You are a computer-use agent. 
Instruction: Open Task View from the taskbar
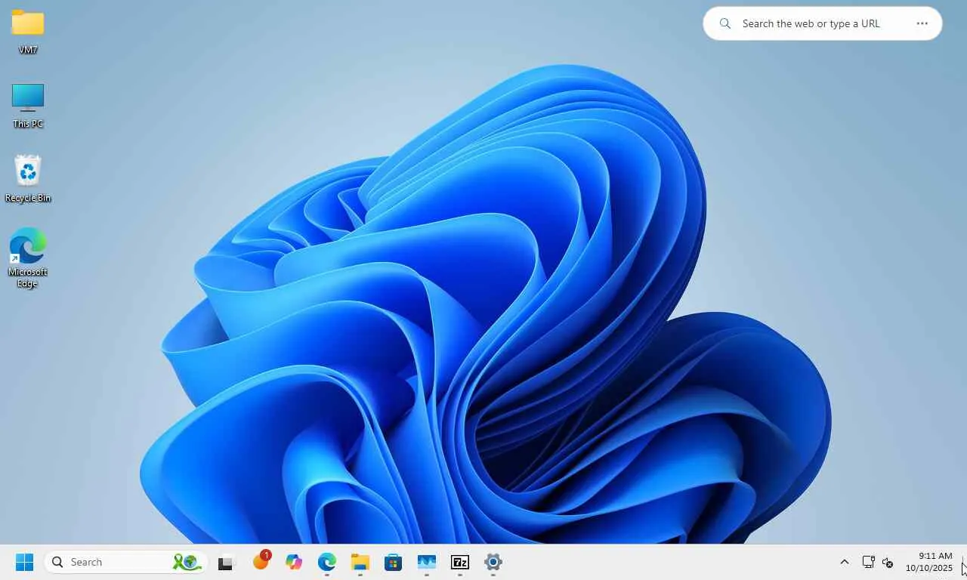pyautogui.click(x=226, y=563)
